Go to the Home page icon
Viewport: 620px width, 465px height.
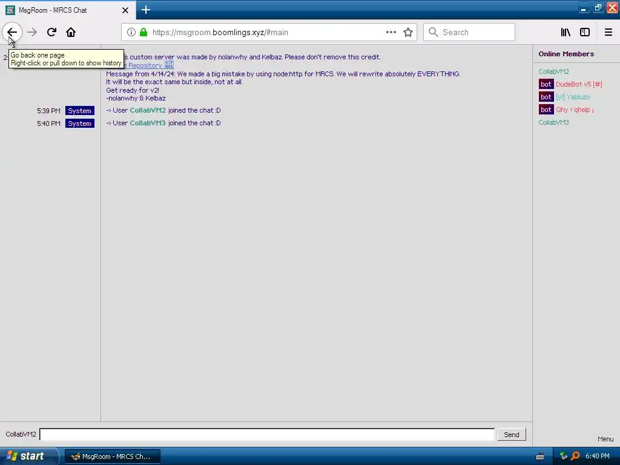71,32
